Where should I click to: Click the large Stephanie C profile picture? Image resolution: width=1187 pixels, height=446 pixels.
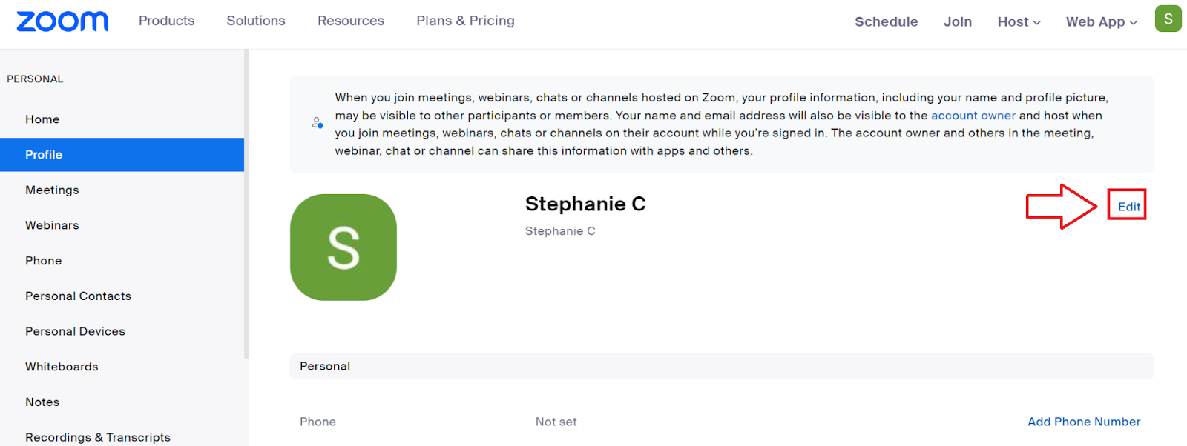point(343,247)
